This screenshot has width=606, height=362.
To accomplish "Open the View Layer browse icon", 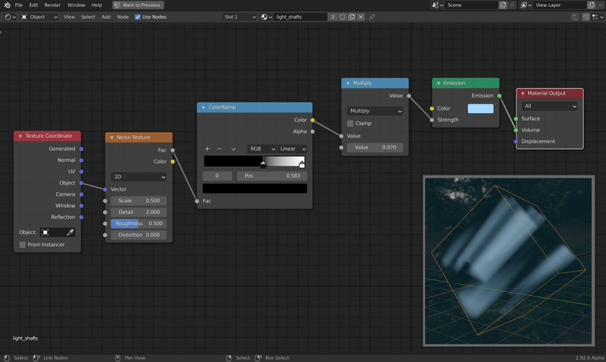I will coord(526,5).
